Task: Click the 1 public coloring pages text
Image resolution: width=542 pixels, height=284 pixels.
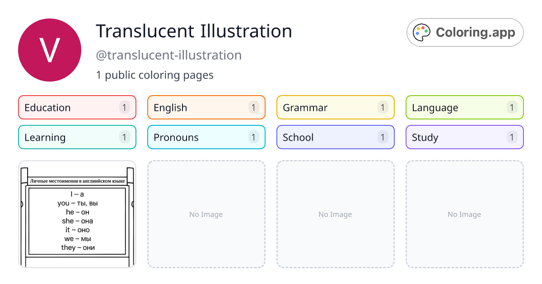Action: (154, 75)
